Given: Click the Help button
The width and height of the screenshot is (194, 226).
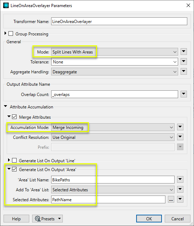Looking at the screenshot, I should click(x=16, y=219).
